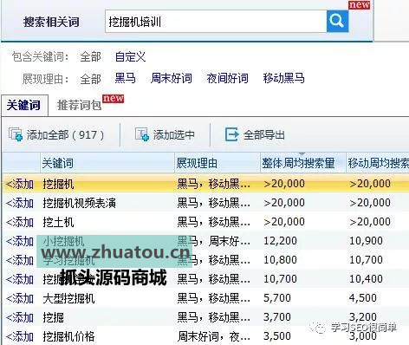This screenshot has height=345, width=409.
Task: Add the keyword 挖掘机视频表演
Action: (20, 203)
